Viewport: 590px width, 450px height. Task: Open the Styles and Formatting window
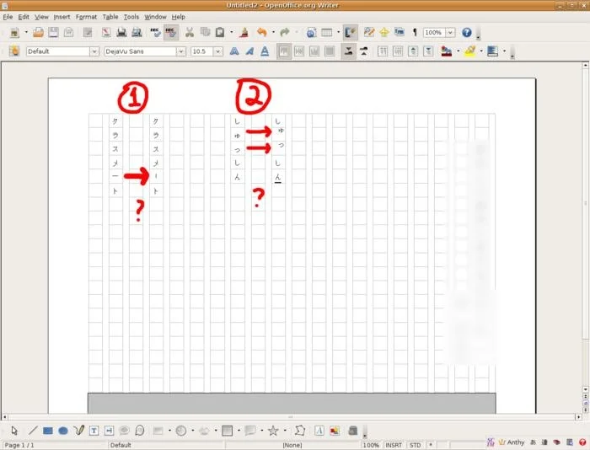[x=14, y=51]
